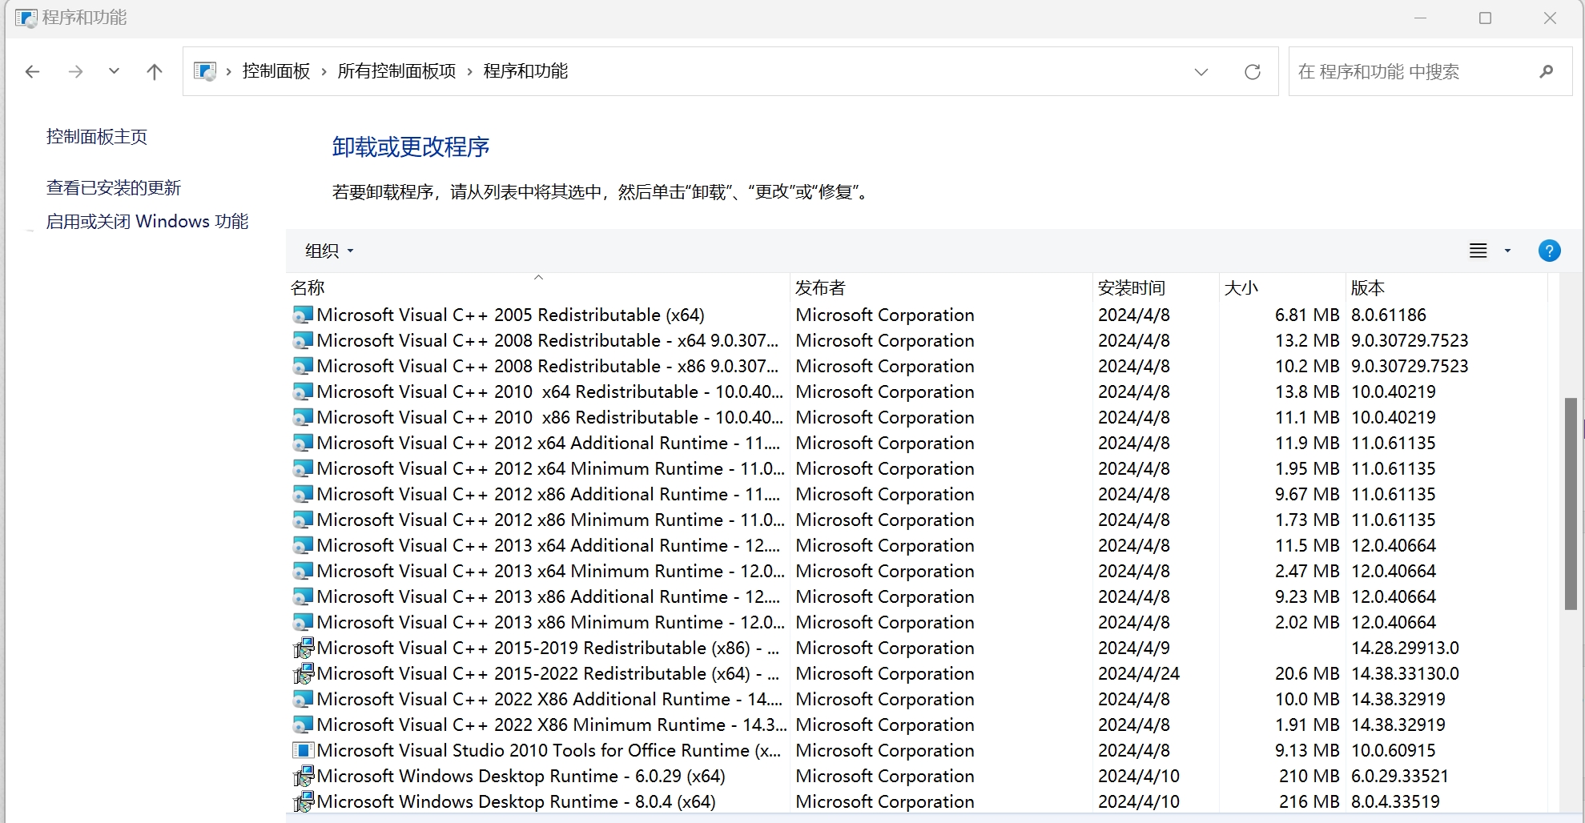Click the view layout icon
1585x823 pixels.
tap(1478, 251)
